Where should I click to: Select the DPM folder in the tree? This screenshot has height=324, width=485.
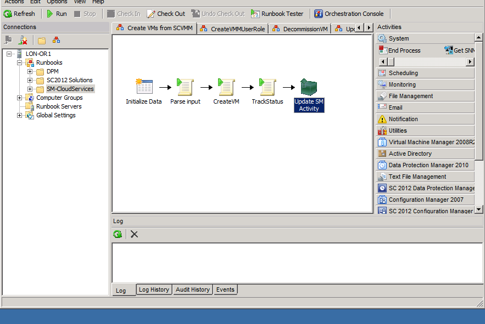point(53,71)
